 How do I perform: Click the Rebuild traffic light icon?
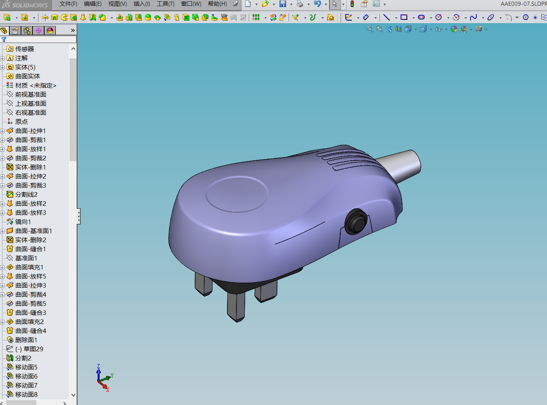[352, 4]
